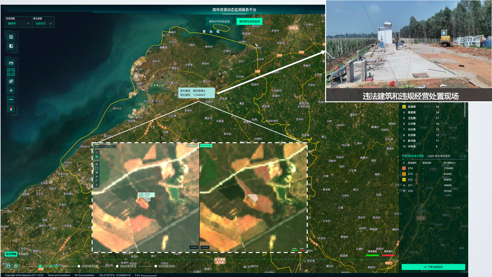Switch to 相邻两期 comparison mode
Image resolution: width=492 pixels, height=277 pixels.
pyautogui.click(x=11, y=254)
